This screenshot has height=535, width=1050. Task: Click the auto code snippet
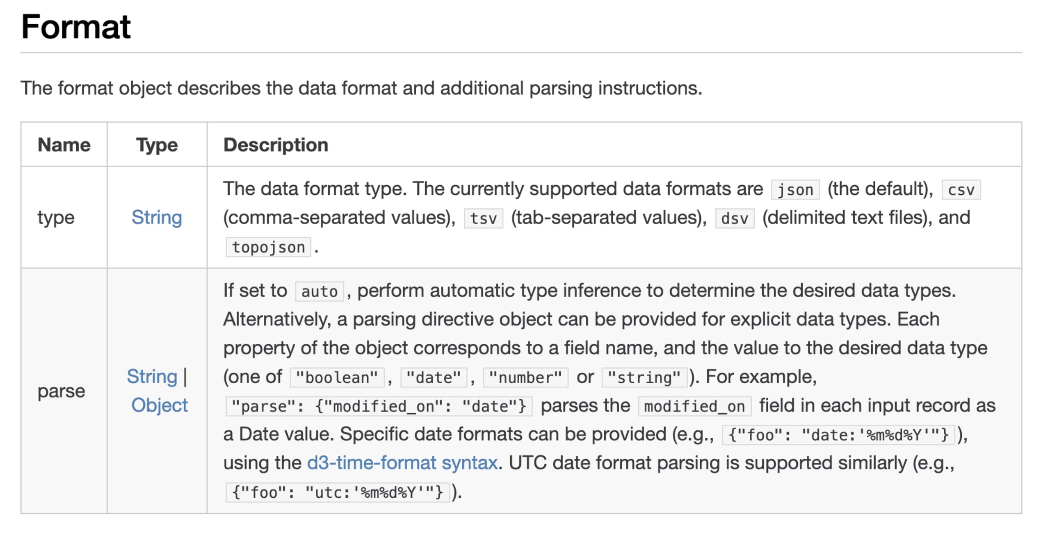[319, 291]
